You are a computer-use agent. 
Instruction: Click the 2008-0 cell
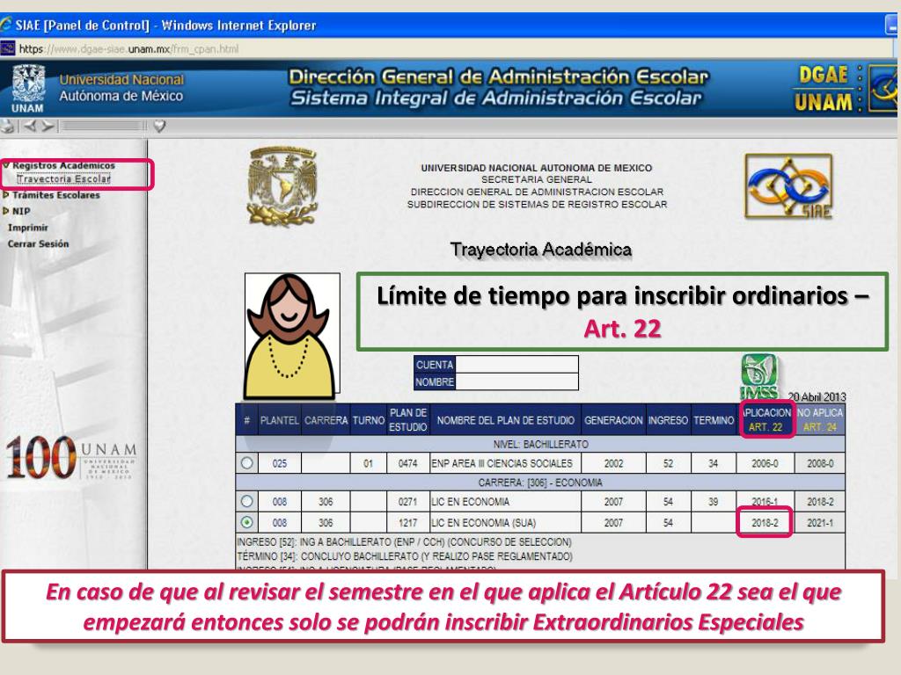pos(820,463)
